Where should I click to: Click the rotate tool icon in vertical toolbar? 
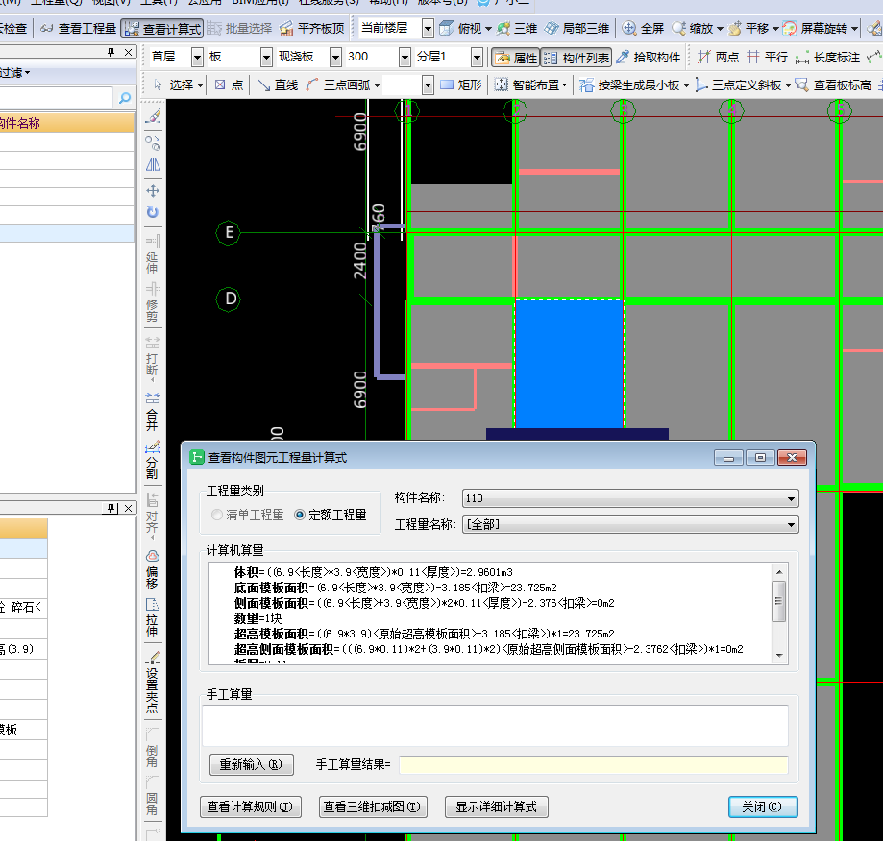(153, 212)
